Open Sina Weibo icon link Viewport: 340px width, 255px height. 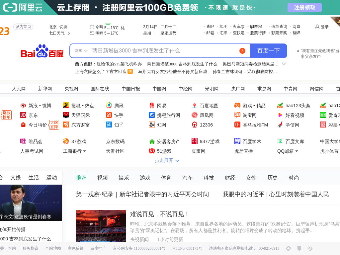tap(23, 106)
